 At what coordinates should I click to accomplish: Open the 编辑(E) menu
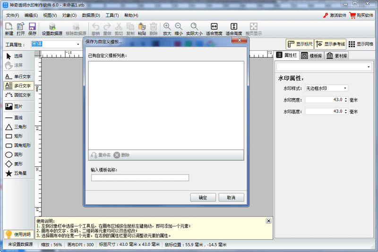(x=31, y=16)
